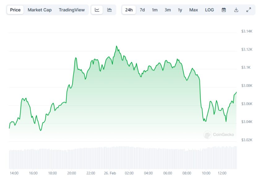Select the line chart view icon
Viewport: 263px width, 180px height.
coord(97,10)
